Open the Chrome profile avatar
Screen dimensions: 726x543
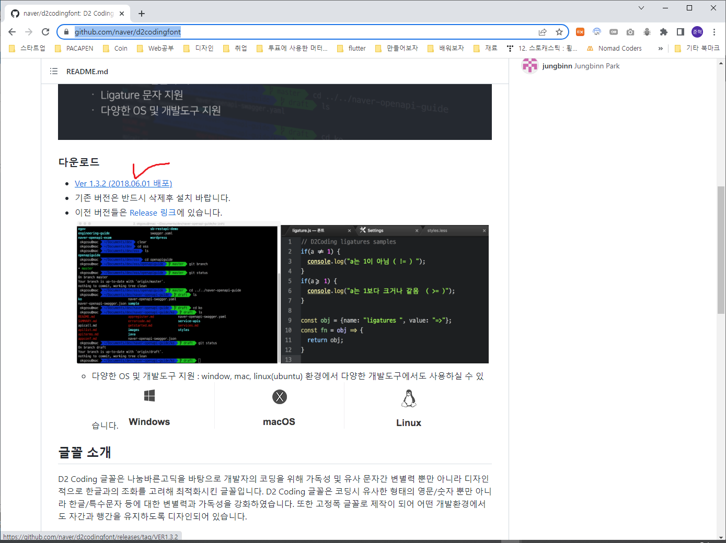coord(697,32)
